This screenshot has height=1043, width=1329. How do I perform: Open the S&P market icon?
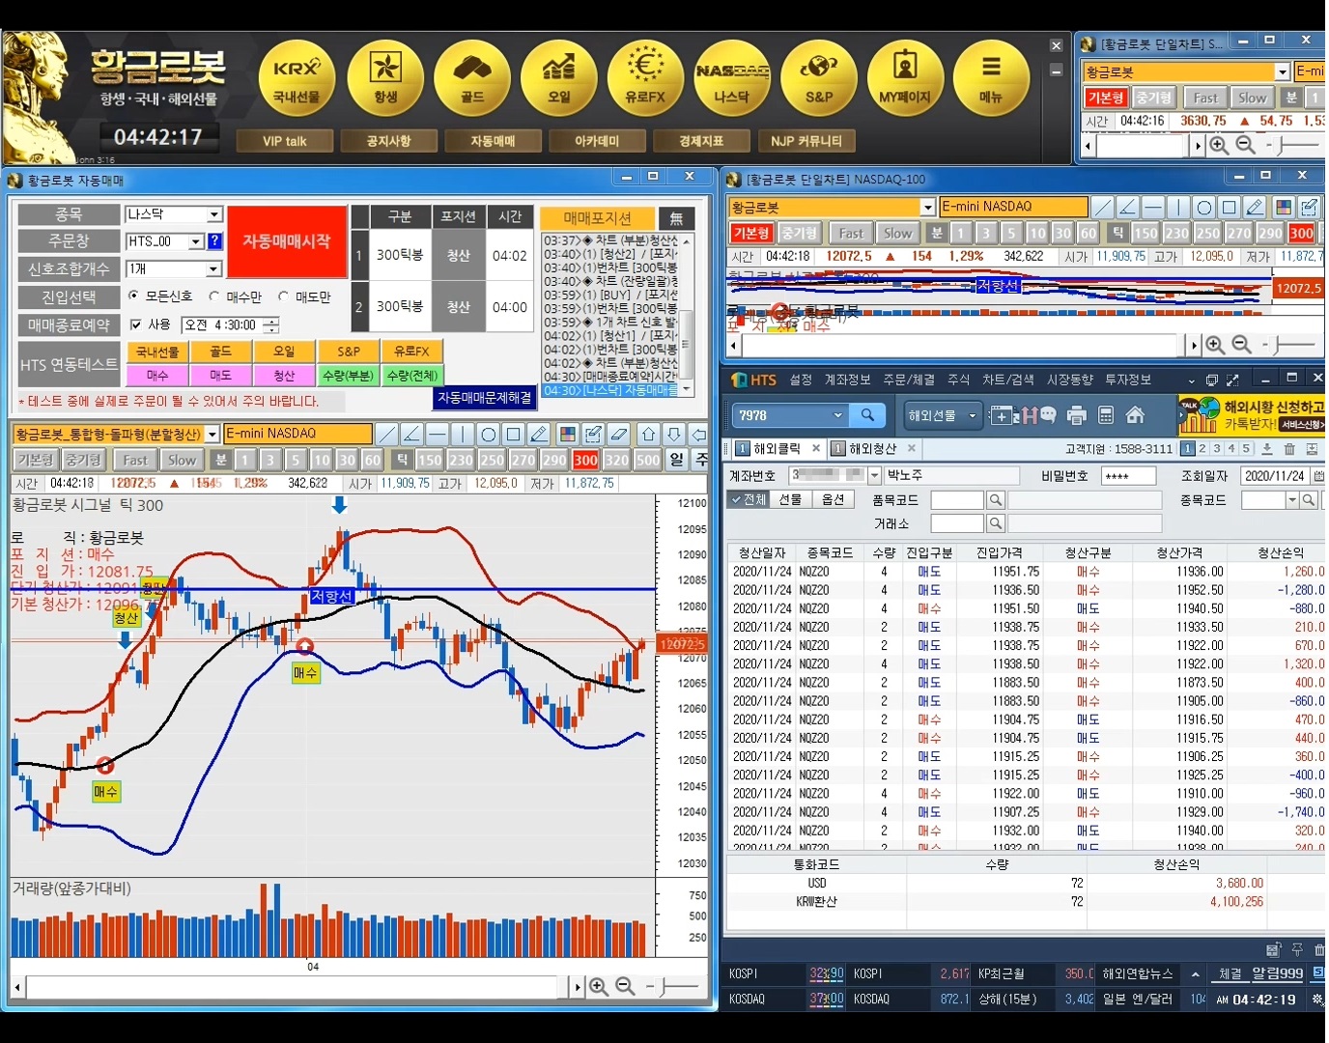coord(818,78)
